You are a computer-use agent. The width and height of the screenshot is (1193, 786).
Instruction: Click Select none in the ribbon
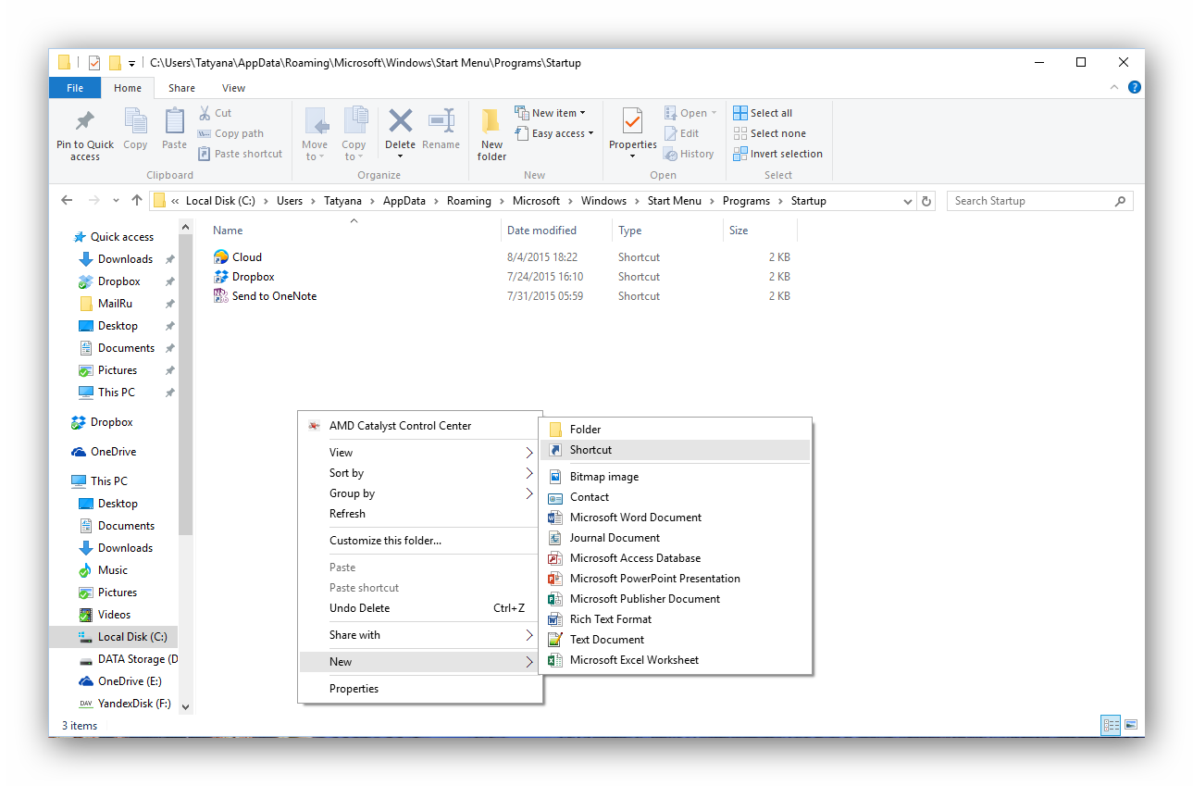(769, 133)
